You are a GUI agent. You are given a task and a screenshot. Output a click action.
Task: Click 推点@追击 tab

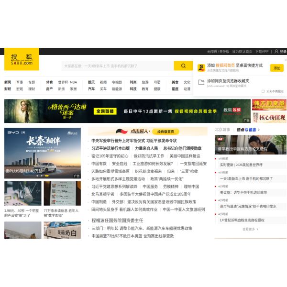246,130
